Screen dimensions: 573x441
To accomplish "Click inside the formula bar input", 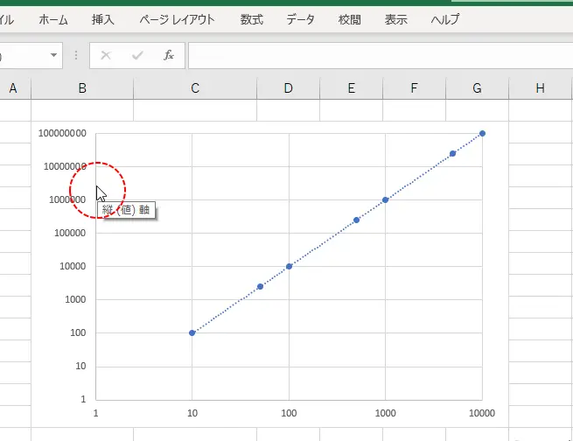I will coord(376,55).
